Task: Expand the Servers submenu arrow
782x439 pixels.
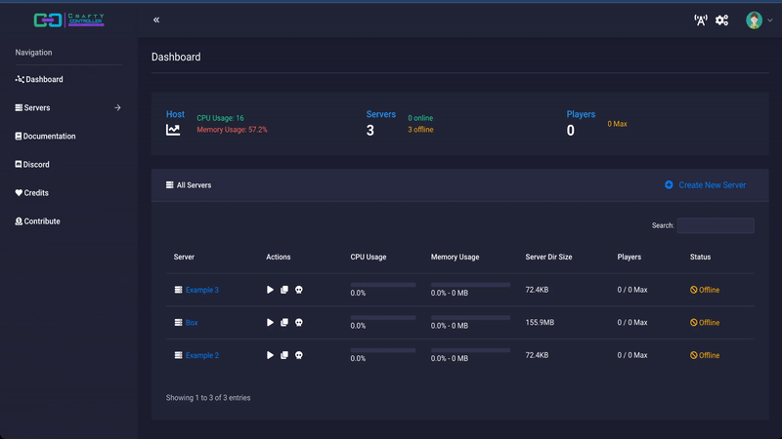Action: [117, 108]
